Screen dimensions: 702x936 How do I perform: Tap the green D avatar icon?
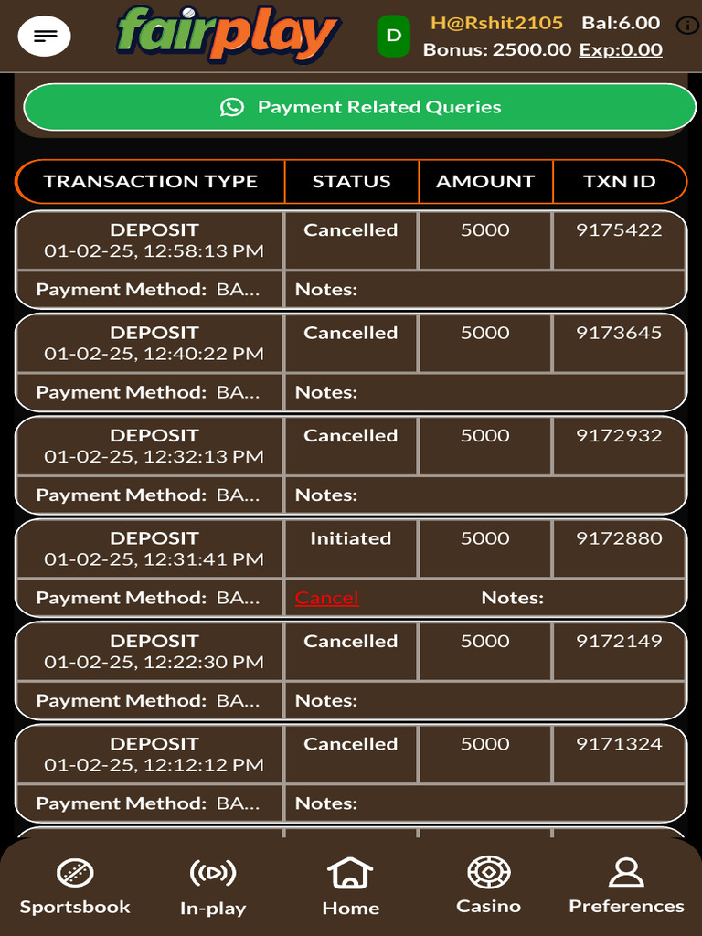coord(393,36)
